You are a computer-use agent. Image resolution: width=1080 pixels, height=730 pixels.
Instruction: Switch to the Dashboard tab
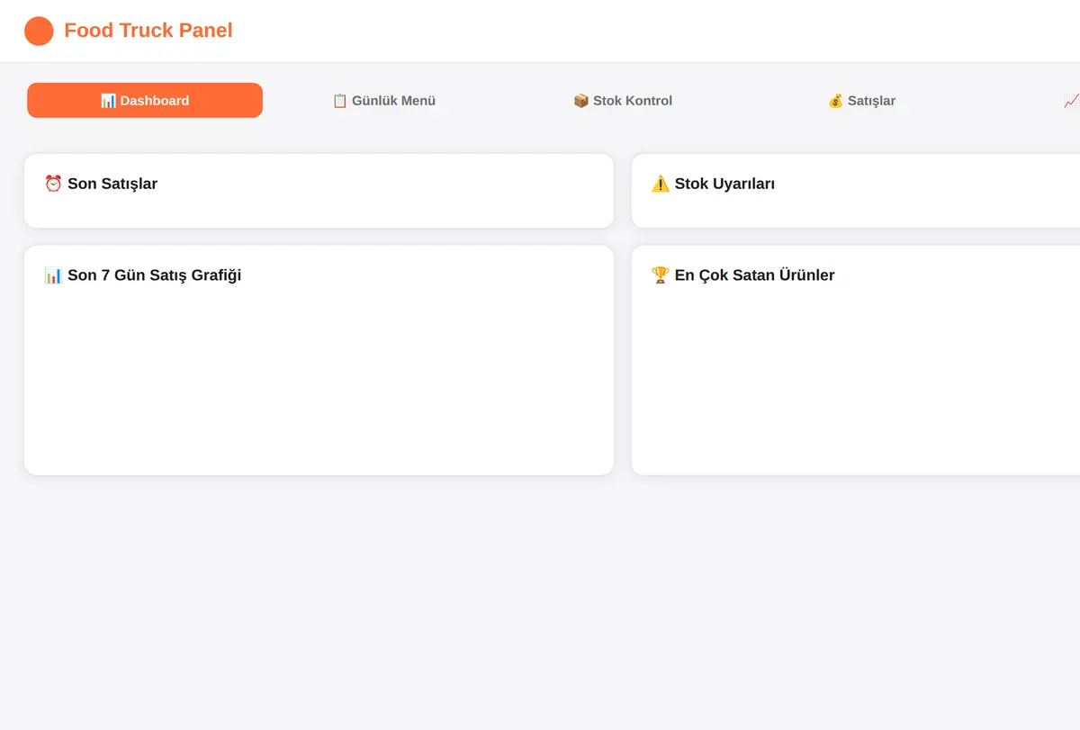click(145, 101)
